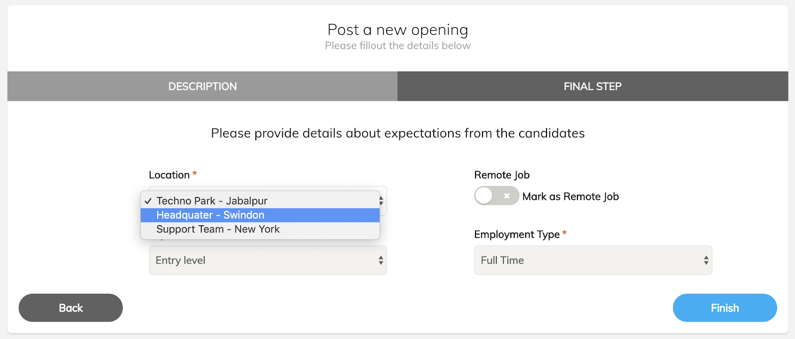
Task: Click the Finish button
Action: (724, 308)
